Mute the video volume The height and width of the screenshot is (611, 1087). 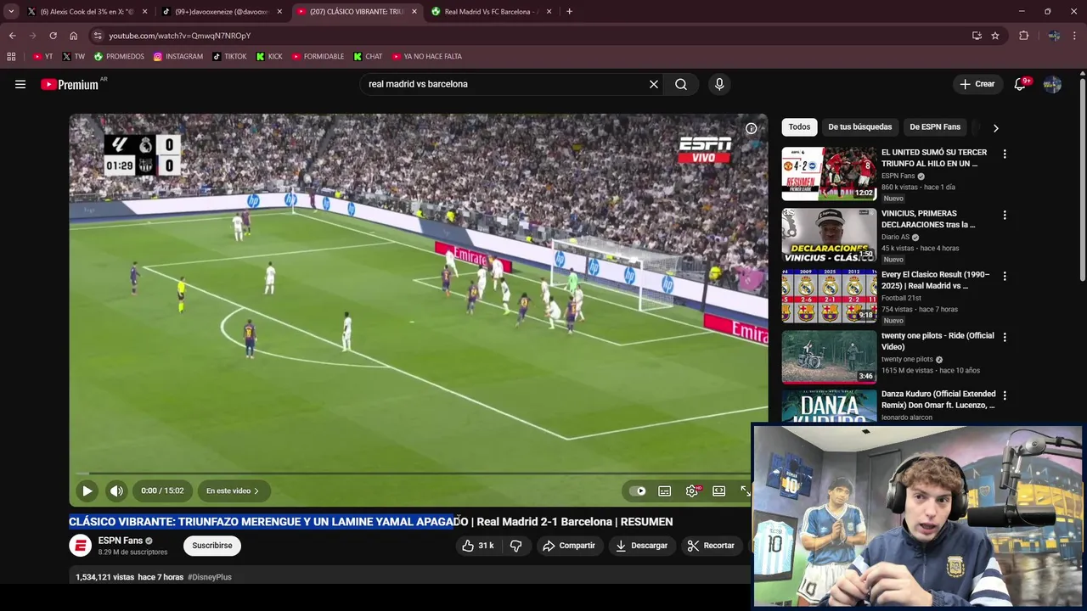[116, 490]
